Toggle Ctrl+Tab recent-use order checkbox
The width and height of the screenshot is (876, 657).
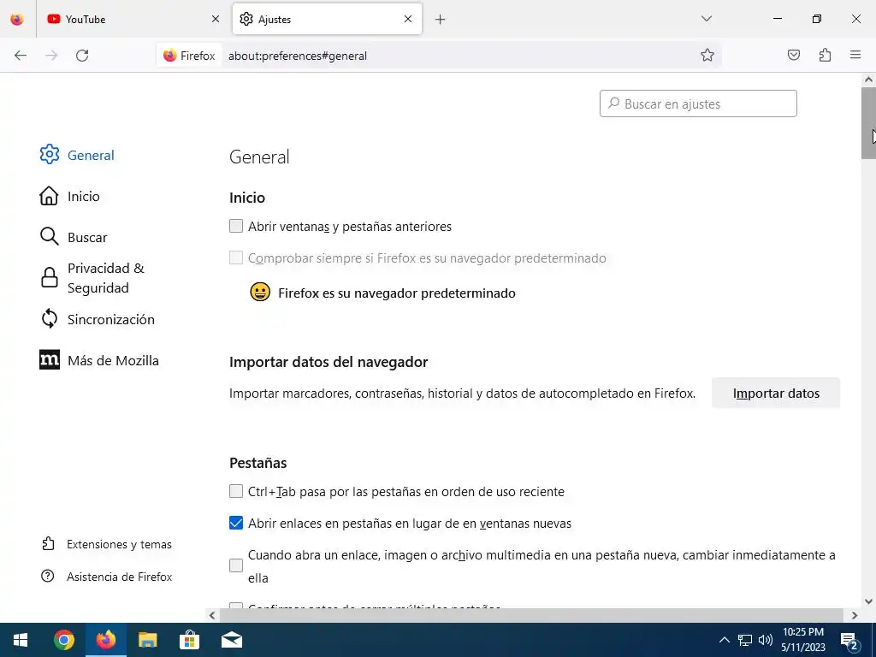click(236, 491)
